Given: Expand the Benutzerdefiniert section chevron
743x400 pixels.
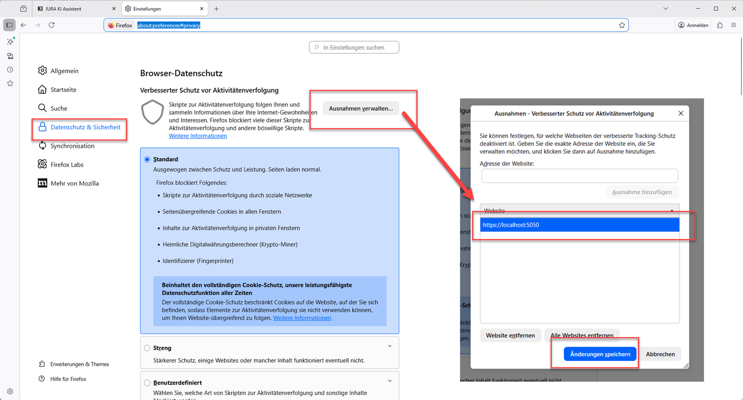Looking at the screenshot, I should [390, 381].
